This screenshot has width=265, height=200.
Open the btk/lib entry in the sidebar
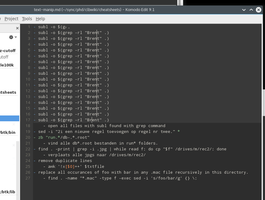(8, 192)
